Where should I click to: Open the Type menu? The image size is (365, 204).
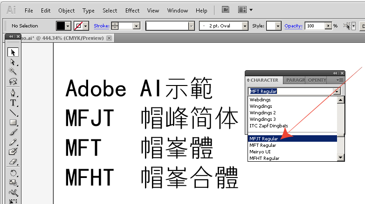click(x=88, y=11)
